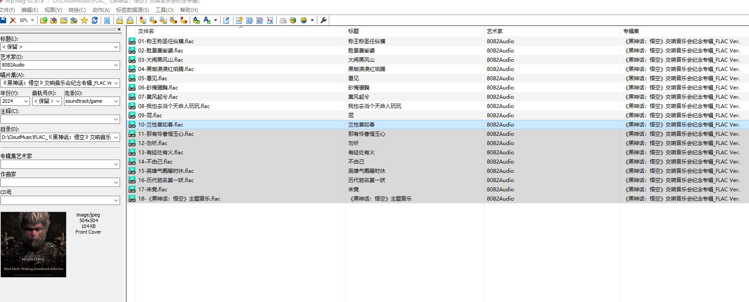Close the tag panel with small x
Image resolution: width=749 pixels, height=302 pixels.
119,30
